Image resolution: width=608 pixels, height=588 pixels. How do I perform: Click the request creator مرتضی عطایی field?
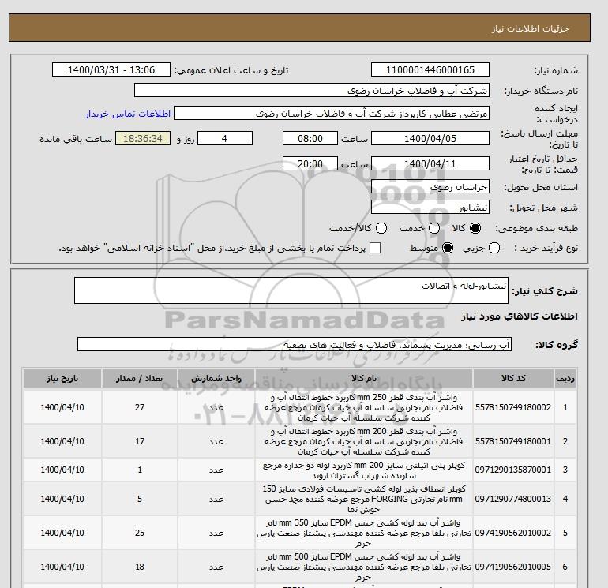pos(332,114)
